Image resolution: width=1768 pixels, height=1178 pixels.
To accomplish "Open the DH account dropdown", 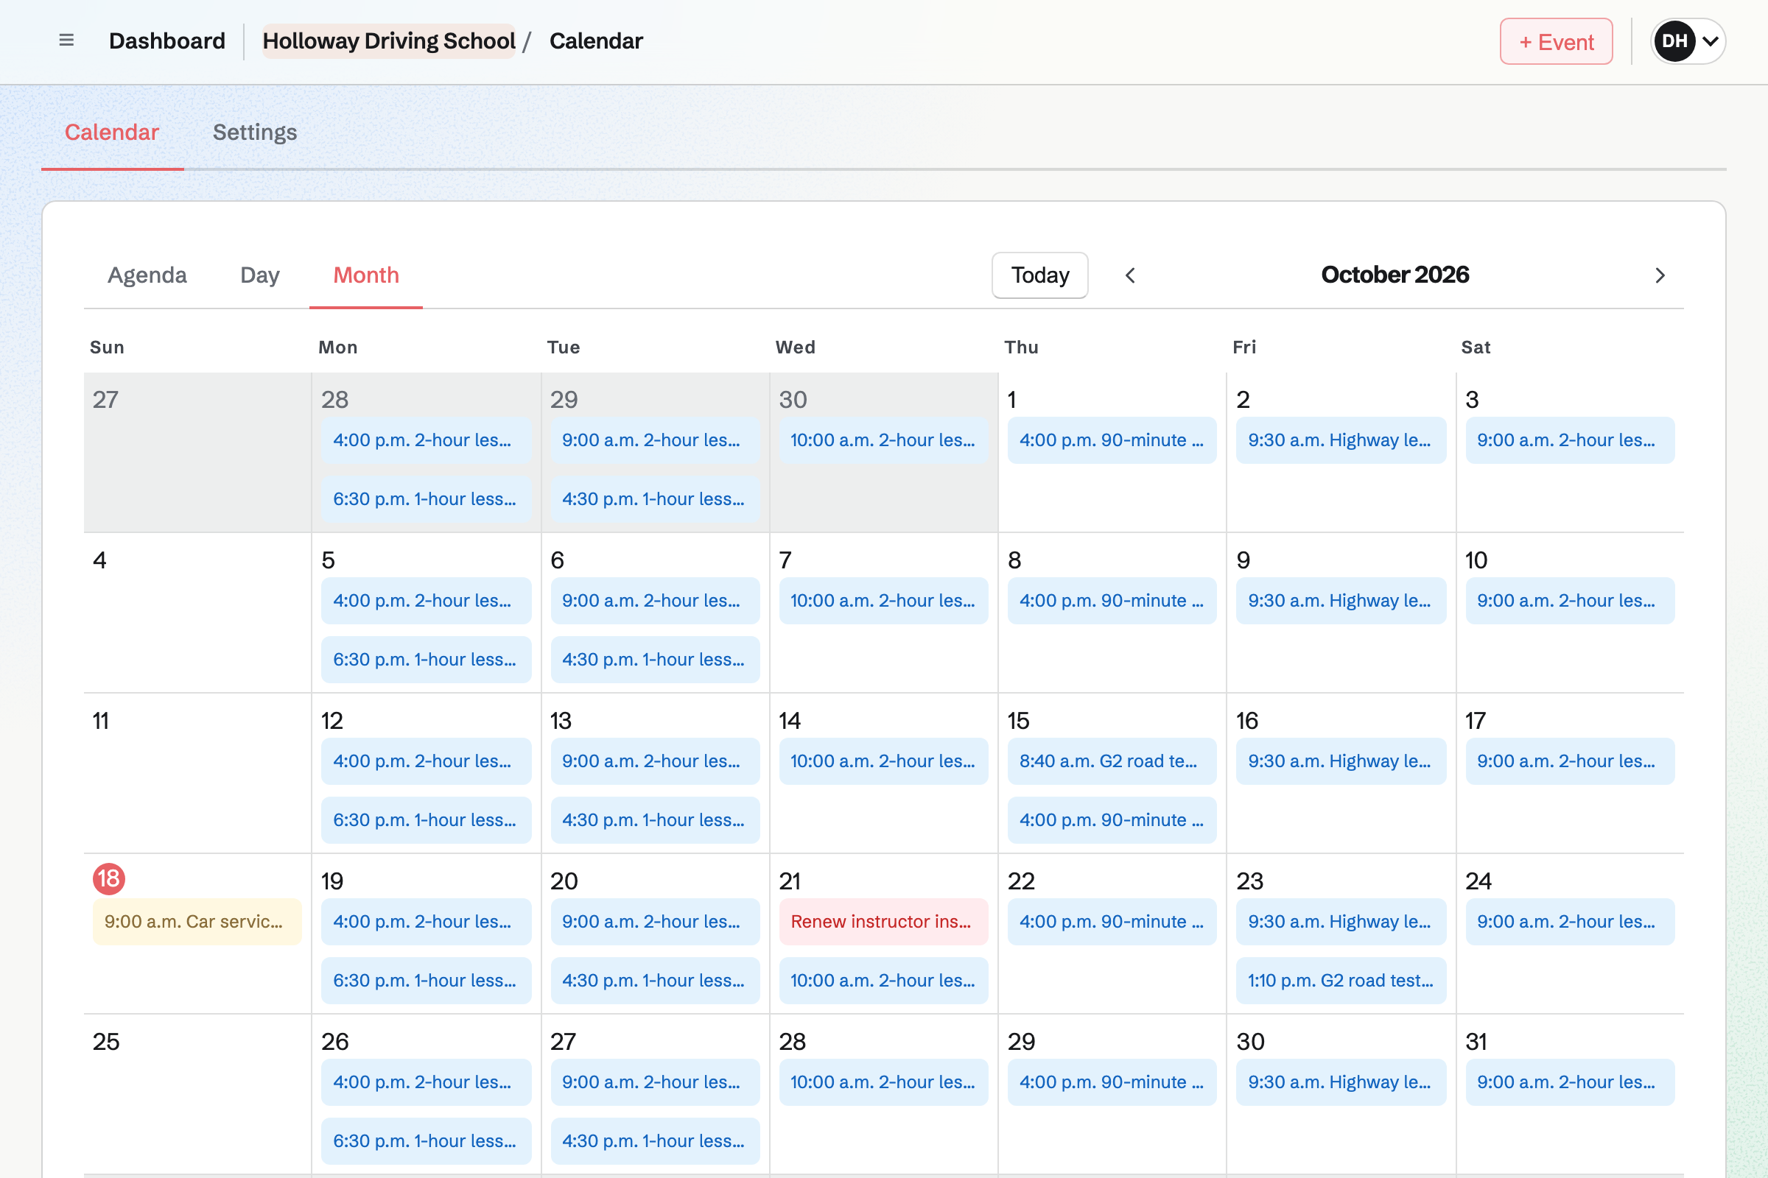I will point(1688,41).
